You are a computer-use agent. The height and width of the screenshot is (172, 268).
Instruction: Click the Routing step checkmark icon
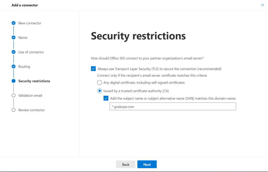[x=14, y=66]
